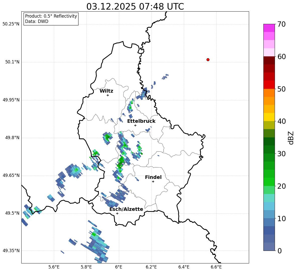Click the 50 colorbar tick label
The image size is (297, 272).
point(281,89)
